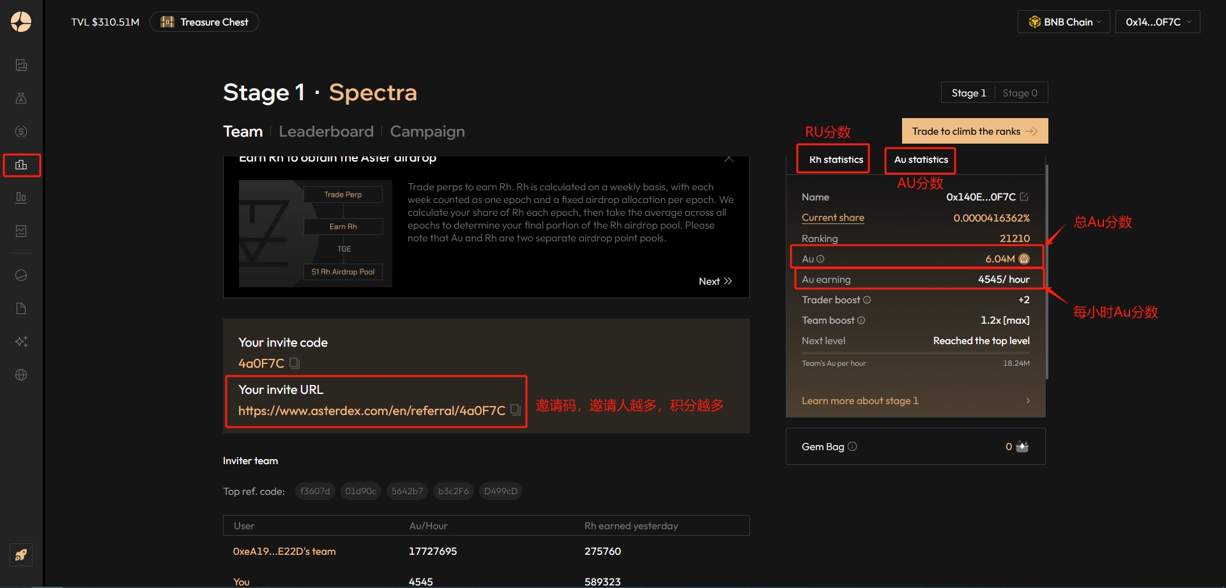Select top ref code 5642b7
This screenshot has width=1226, height=588.
click(407, 491)
